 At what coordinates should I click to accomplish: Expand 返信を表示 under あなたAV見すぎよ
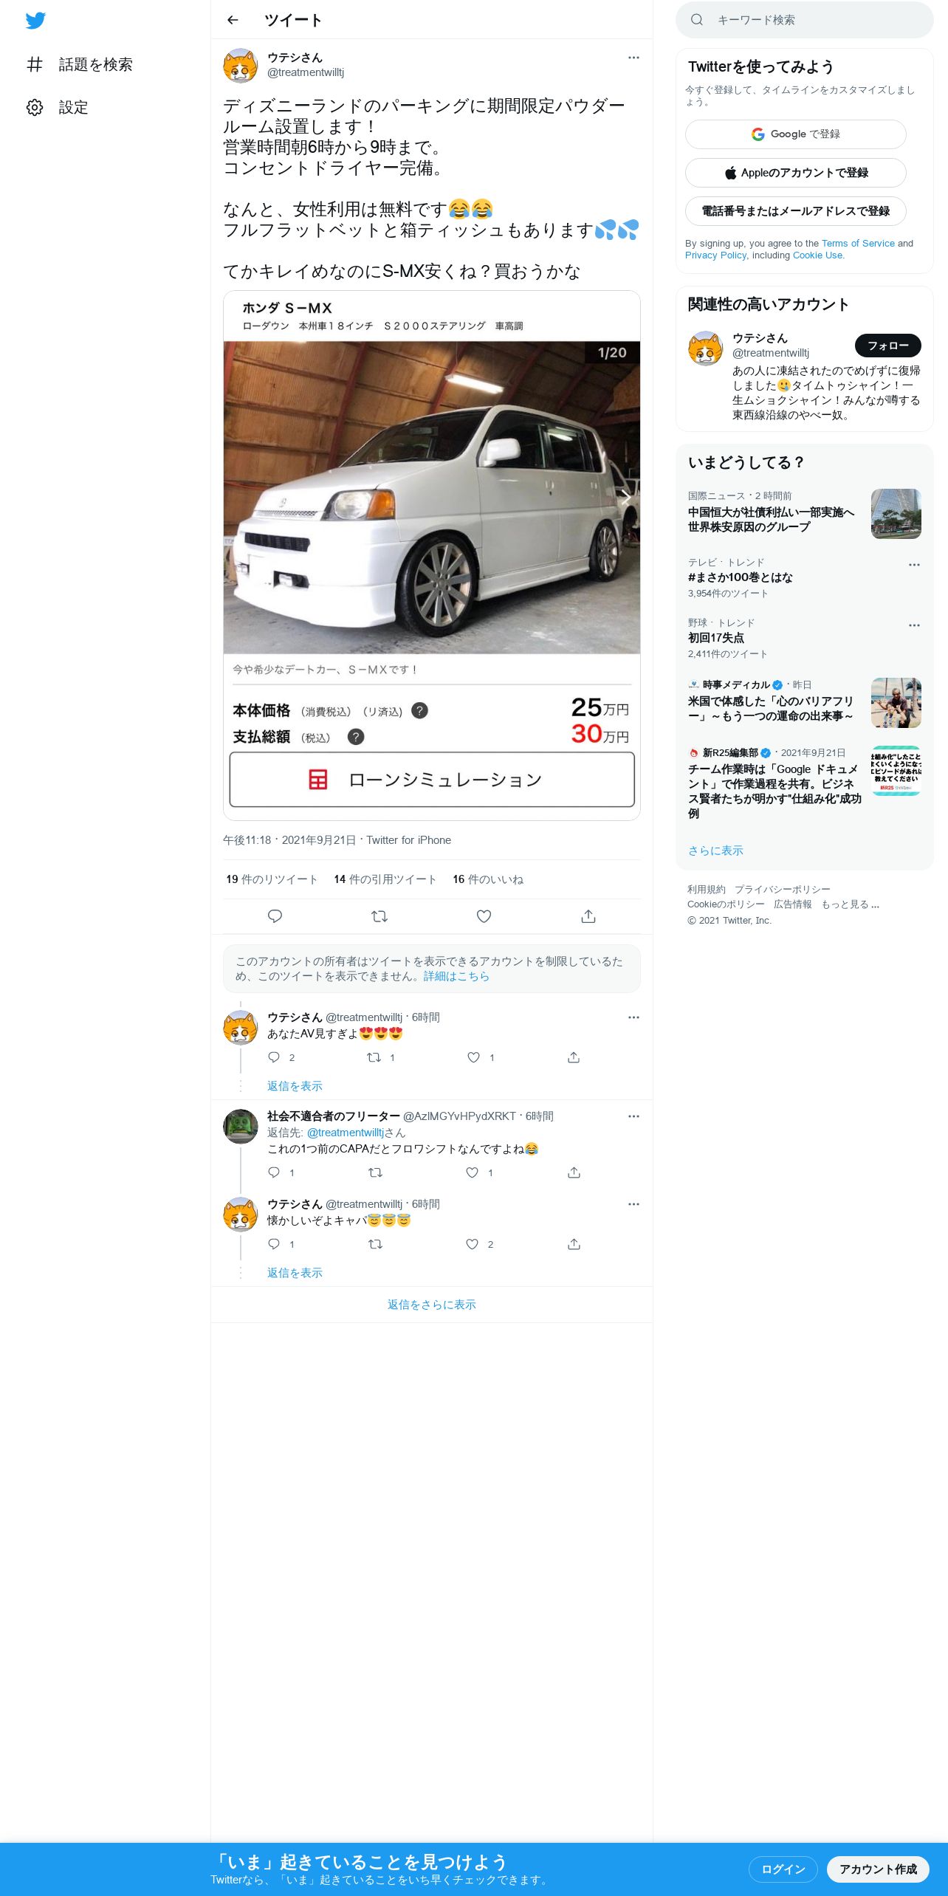click(295, 1086)
